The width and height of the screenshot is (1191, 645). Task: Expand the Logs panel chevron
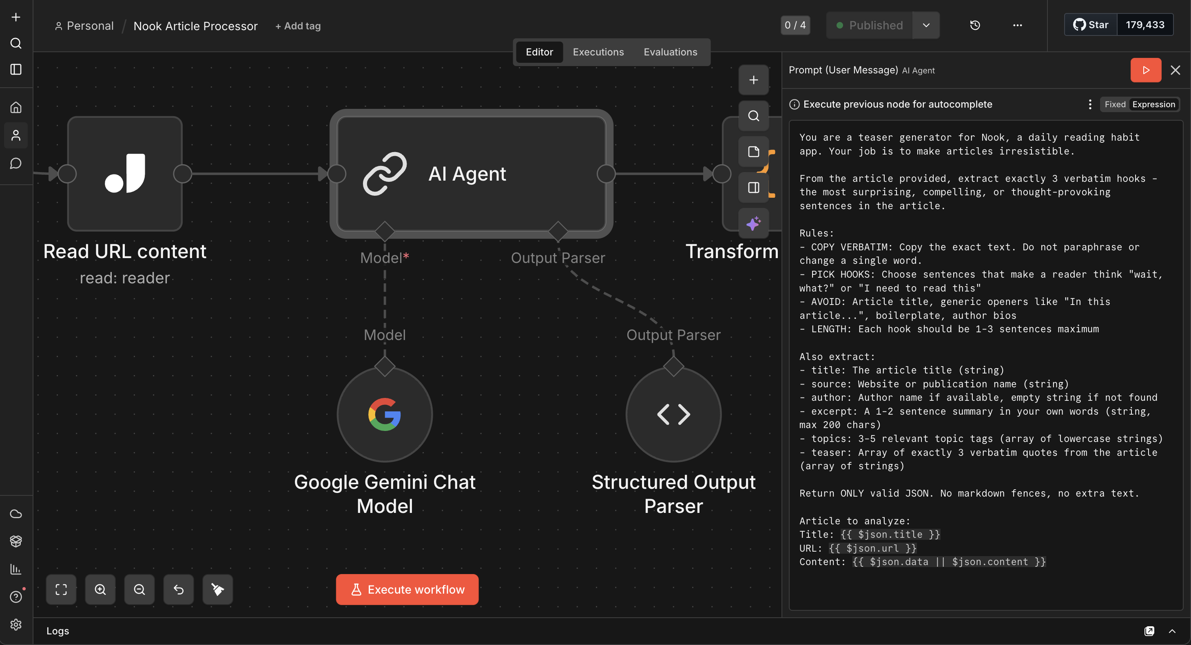pyautogui.click(x=1172, y=631)
